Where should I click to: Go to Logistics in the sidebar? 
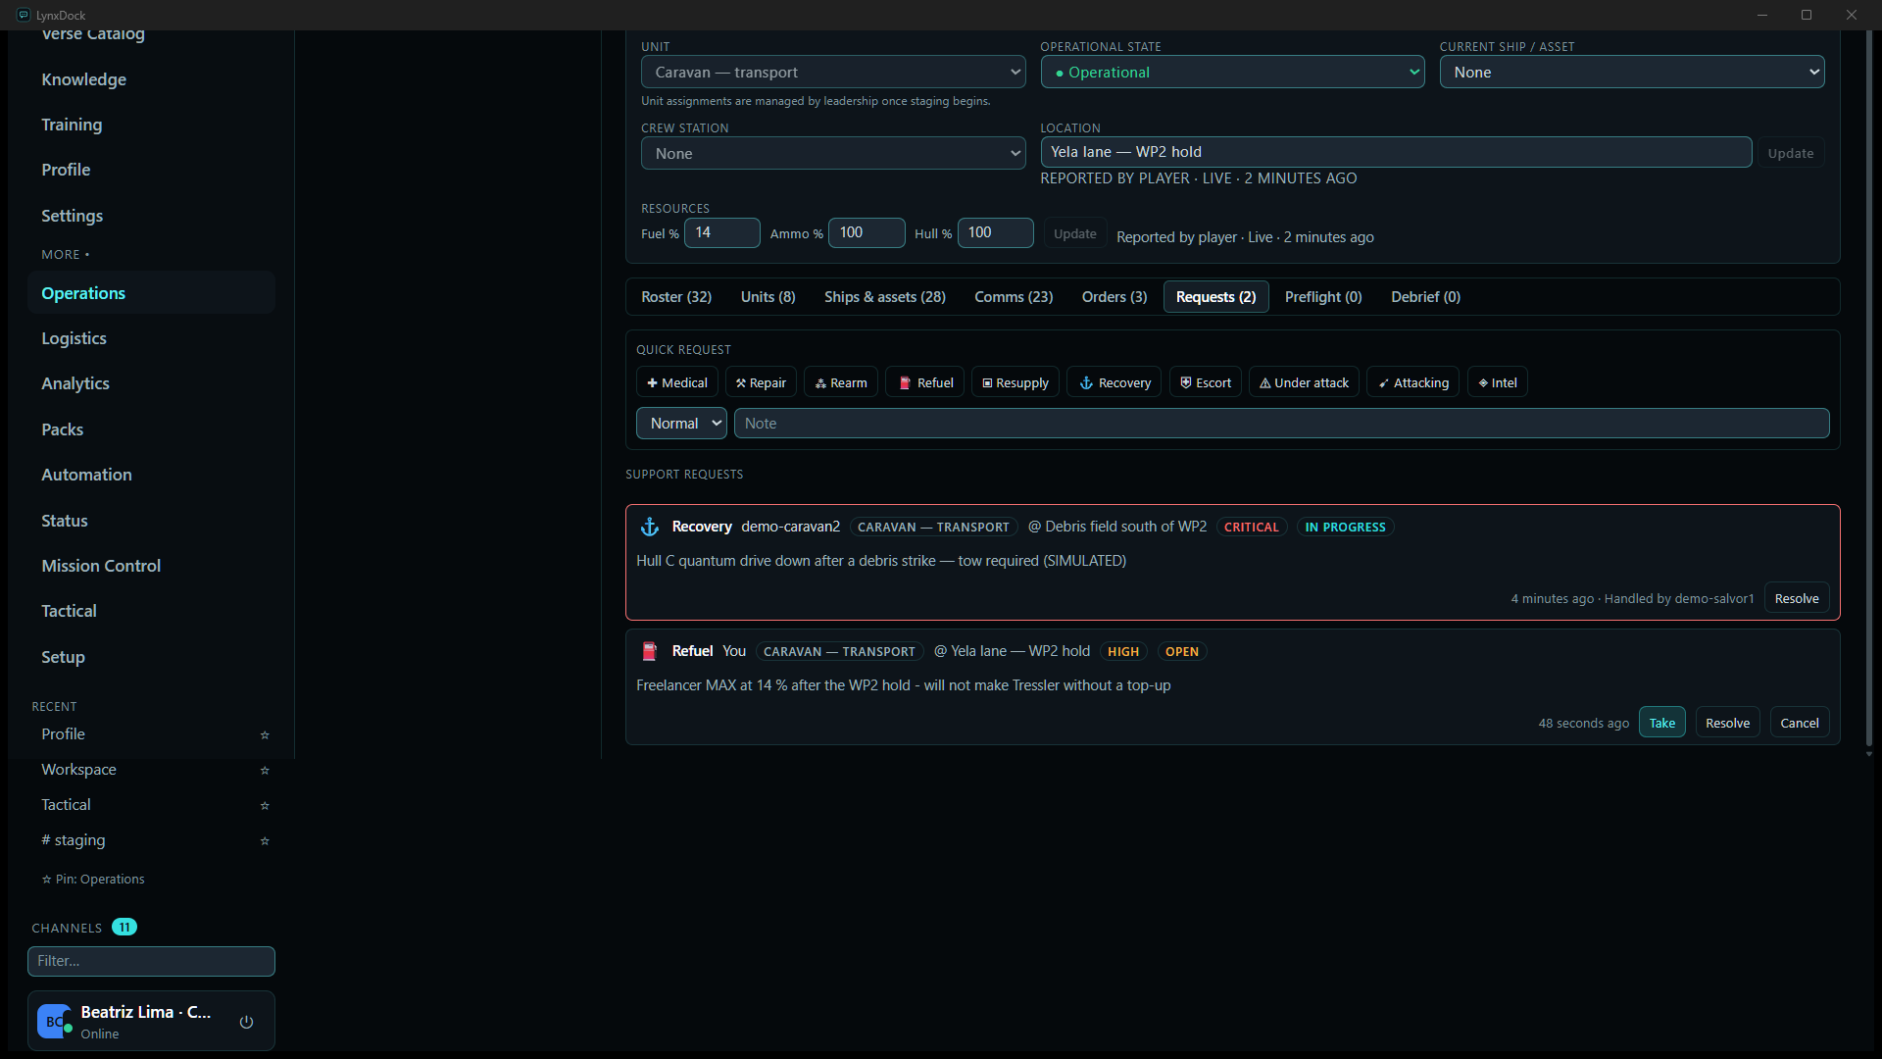(74, 338)
